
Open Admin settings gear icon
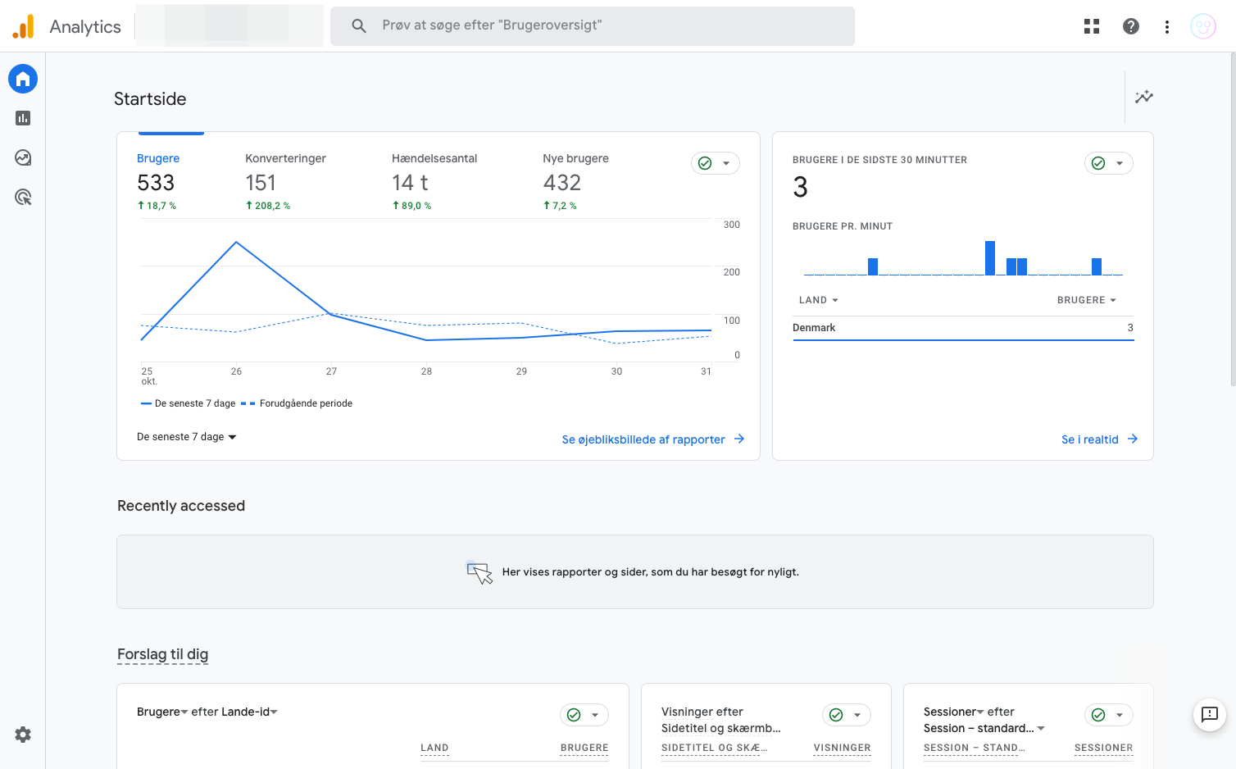pos(23,735)
